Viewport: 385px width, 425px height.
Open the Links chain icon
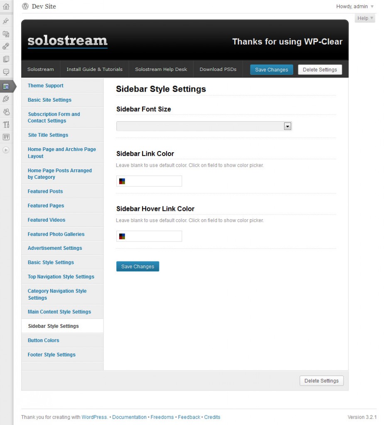(x=6, y=46)
